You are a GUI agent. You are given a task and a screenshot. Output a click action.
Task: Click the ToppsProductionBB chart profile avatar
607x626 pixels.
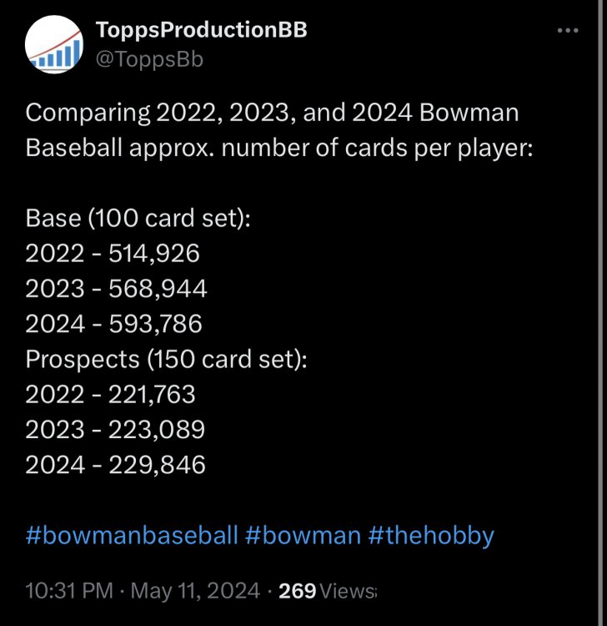(54, 44)
